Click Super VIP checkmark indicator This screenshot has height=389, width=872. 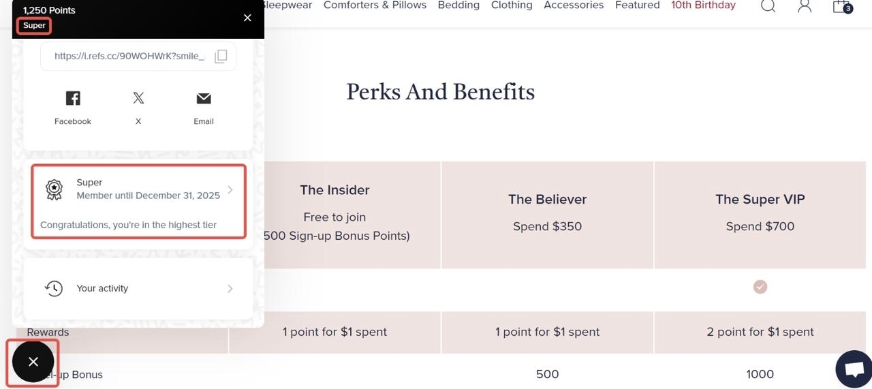[x=760, y=287]
